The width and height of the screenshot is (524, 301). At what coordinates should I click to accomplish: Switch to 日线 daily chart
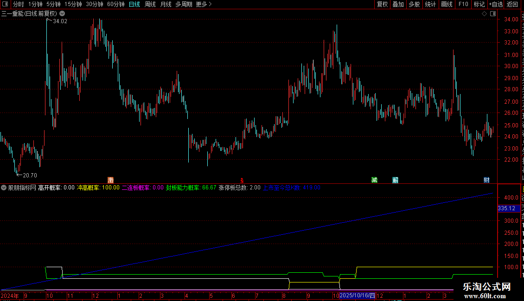[x=134, y=4]
